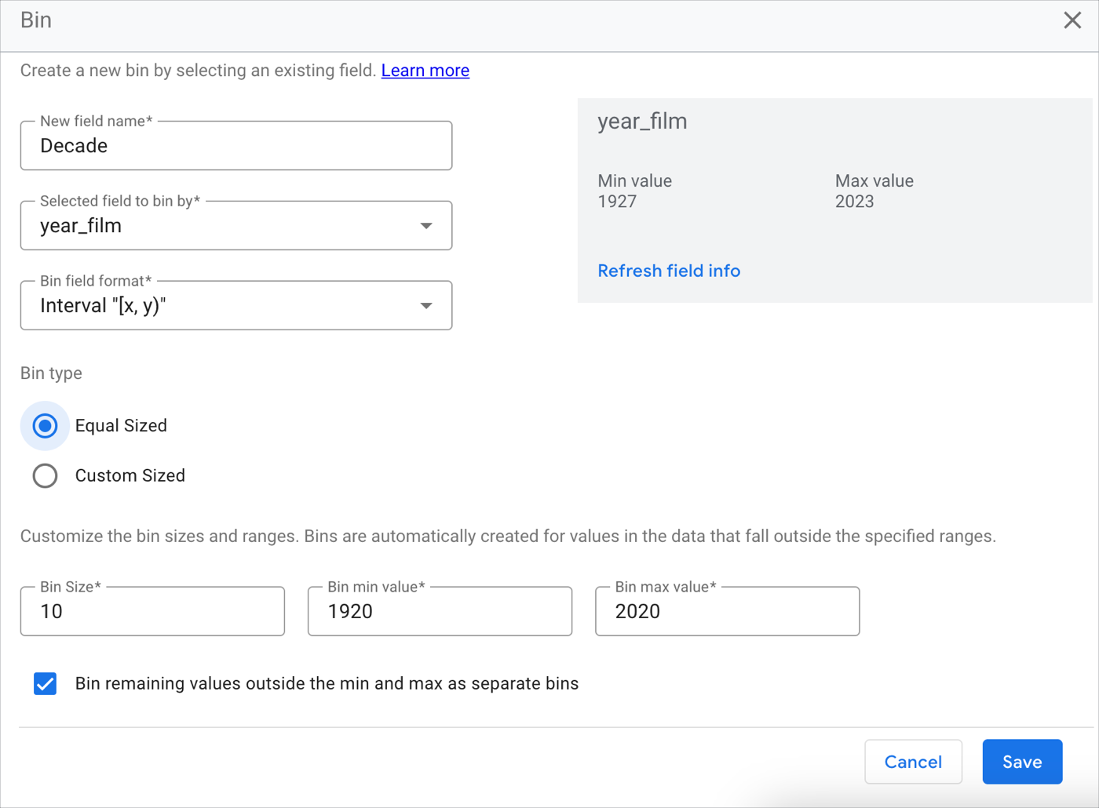Click the Equal Sized option label
This screenshot has height=808, width=1099.
click(121, 426)
